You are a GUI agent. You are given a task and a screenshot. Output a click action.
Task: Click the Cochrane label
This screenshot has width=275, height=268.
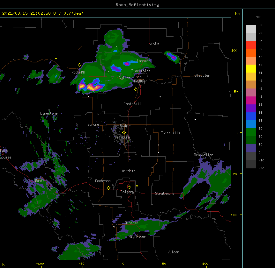coord(103,181)
